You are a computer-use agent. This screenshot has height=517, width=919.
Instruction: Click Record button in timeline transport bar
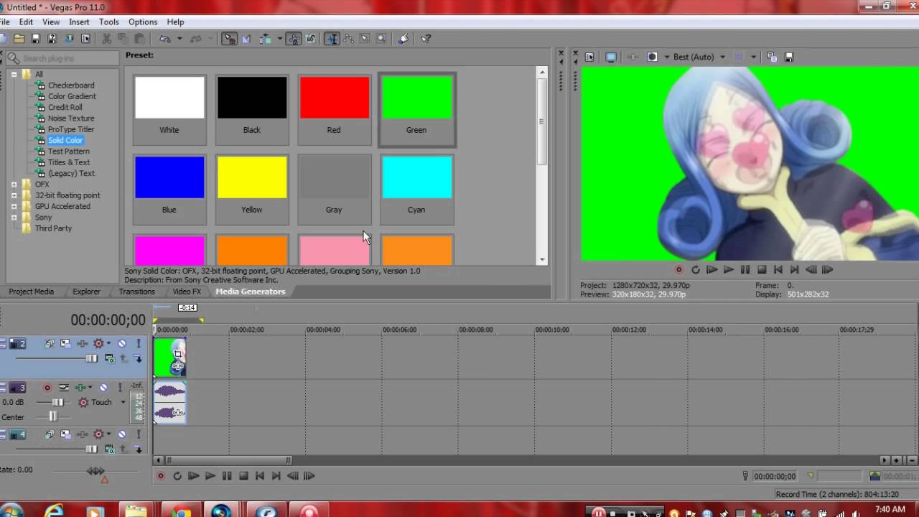[x=161, y=476]
